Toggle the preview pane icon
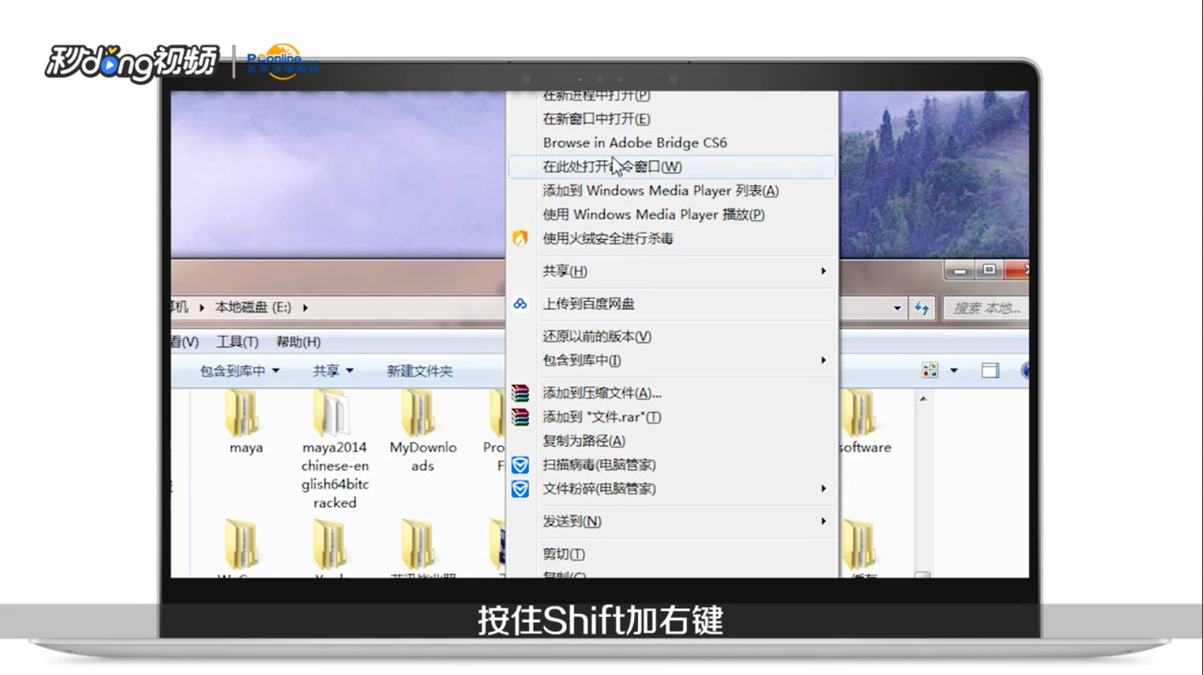This screenshot has height=675, width=1203. click(990, 370)
